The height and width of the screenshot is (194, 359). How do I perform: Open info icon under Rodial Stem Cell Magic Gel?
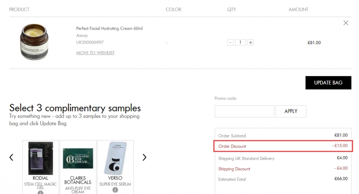tap(40, 192)
